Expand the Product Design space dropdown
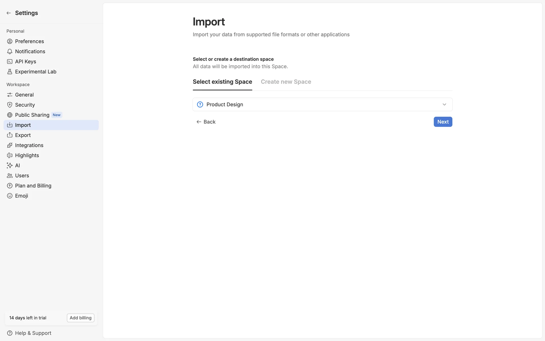This screenshot has height=341, width=545. 322,105
